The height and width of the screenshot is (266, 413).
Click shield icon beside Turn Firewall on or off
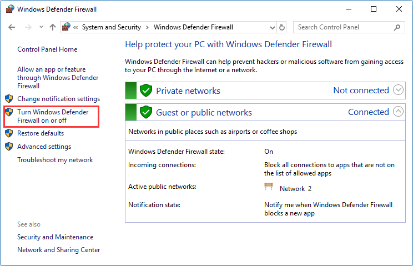tap(9, 112)
